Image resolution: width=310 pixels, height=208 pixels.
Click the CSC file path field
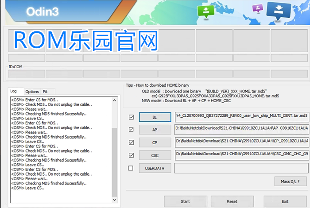(x=242, y=155)
